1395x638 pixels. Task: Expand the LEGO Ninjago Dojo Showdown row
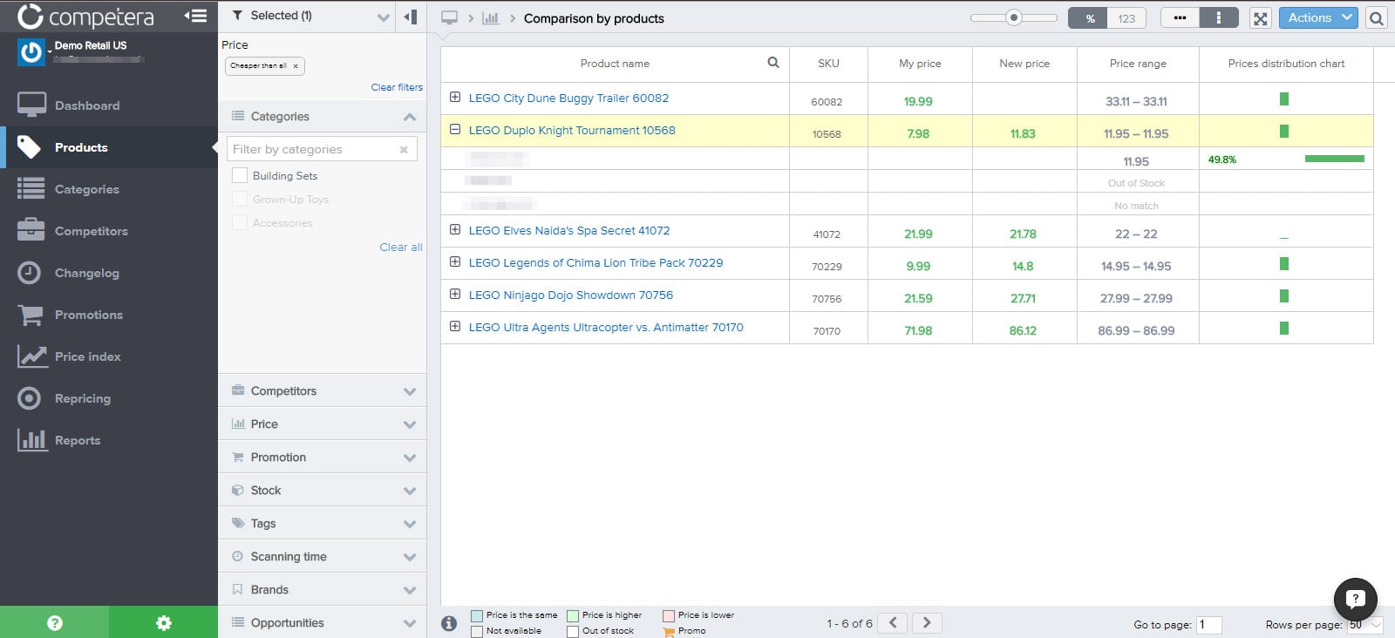click(x=455, y=294)
